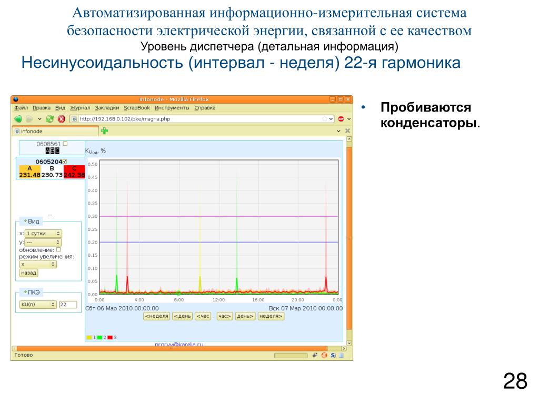Click the vertical scrollbar up arrow
Image resolution: width=539 pixels, height=404 pixels.
coord(349,139)
